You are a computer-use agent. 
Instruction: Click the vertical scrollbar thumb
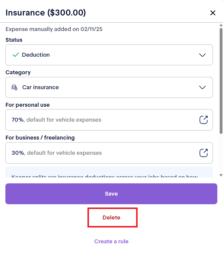click(221, 80)
